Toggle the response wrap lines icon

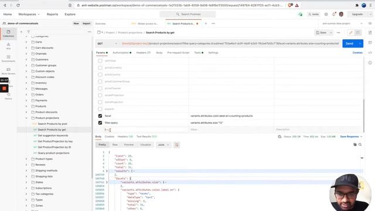point(176,145)
